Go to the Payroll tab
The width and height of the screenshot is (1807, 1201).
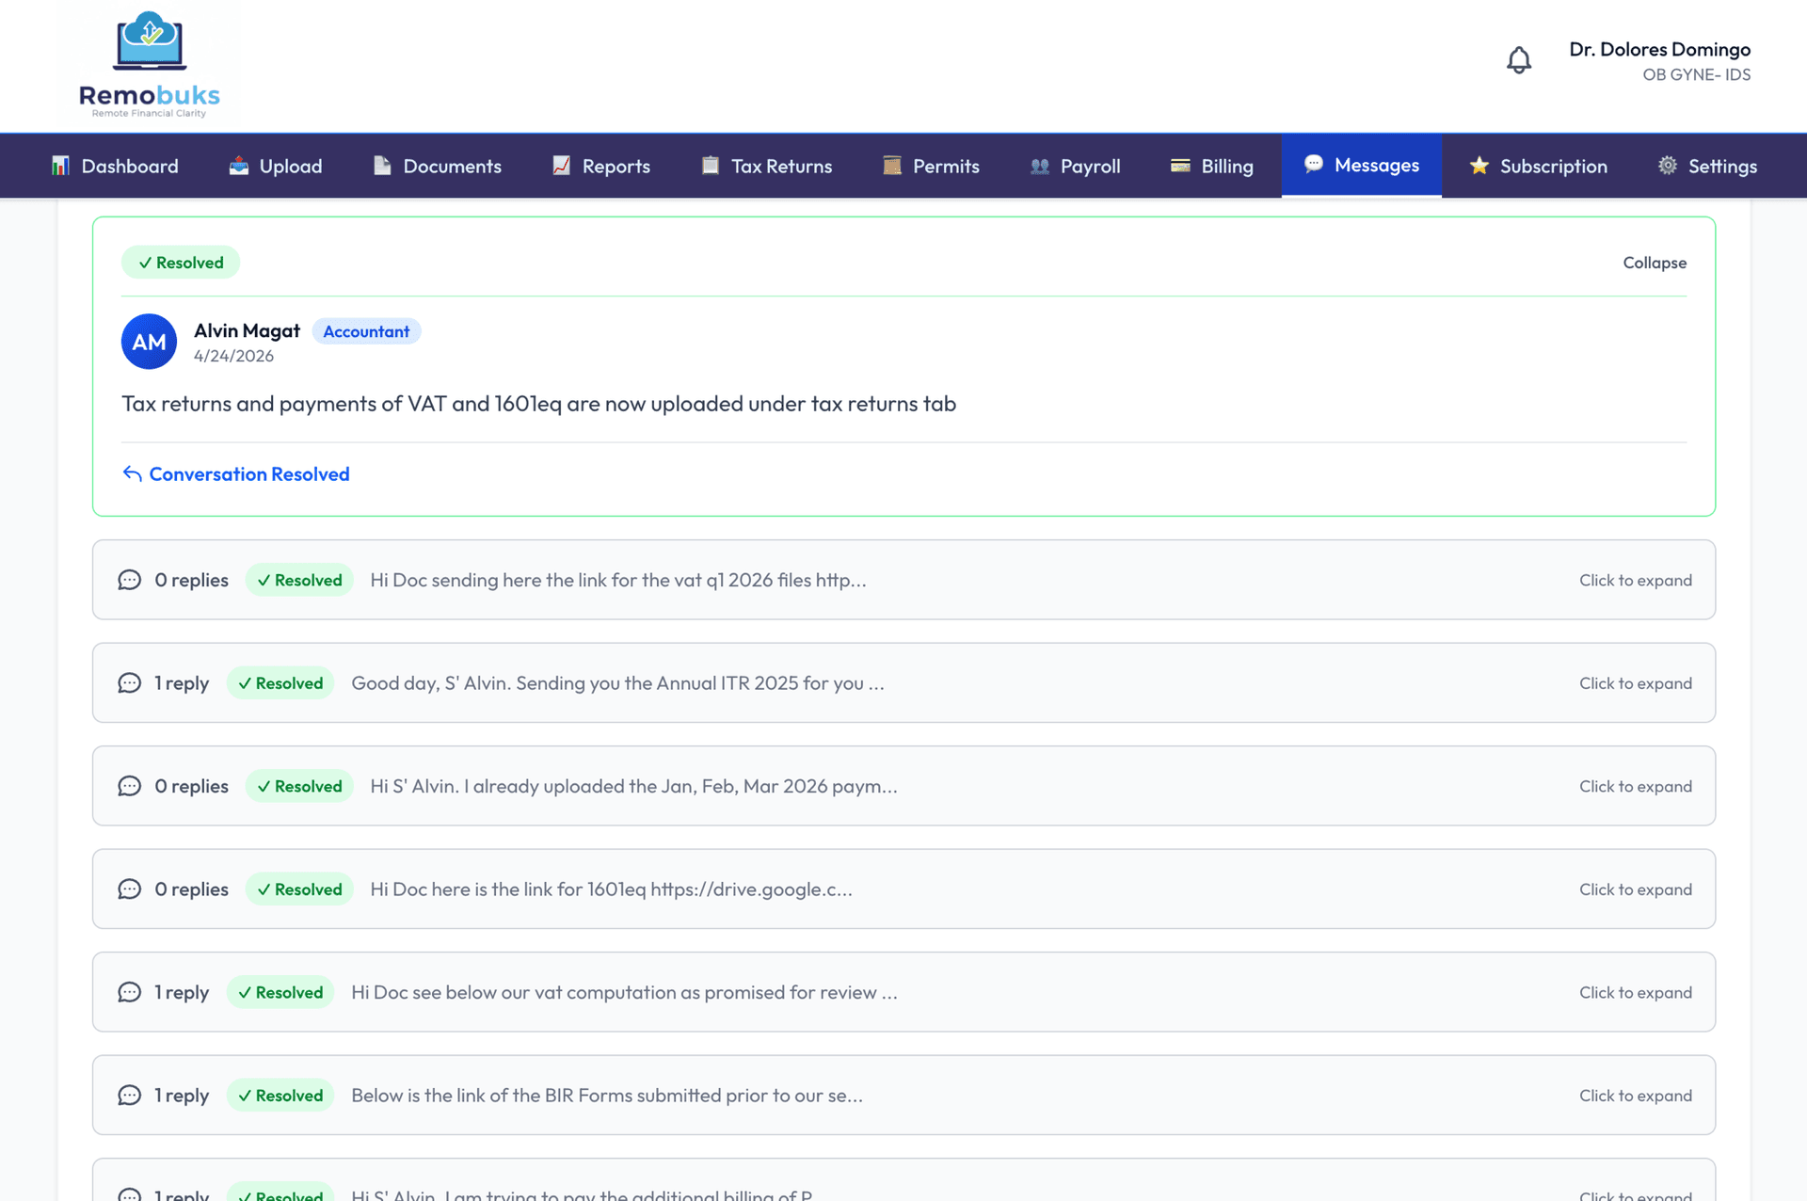(1076, 166)
